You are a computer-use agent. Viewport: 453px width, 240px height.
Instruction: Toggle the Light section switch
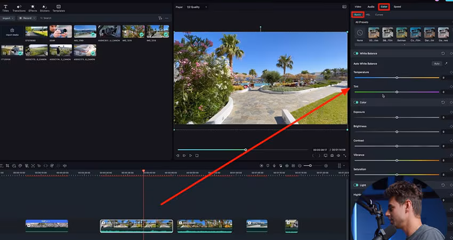click(355, 185)
